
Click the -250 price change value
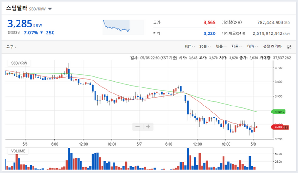pyautogui.click(x=49, y=33)
